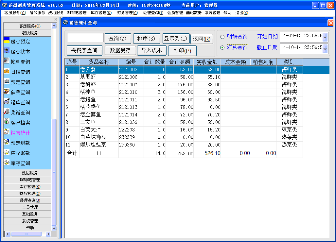
Task: Click the 销售统计 sidebar icon
Action: (7, 132)
